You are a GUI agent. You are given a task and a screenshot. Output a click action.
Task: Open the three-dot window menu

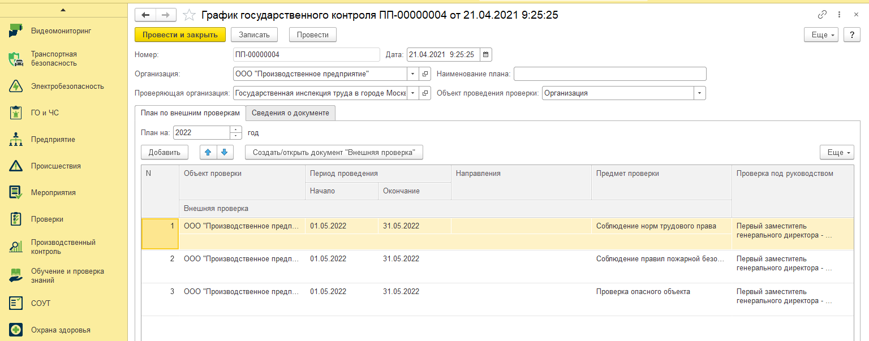839,15
